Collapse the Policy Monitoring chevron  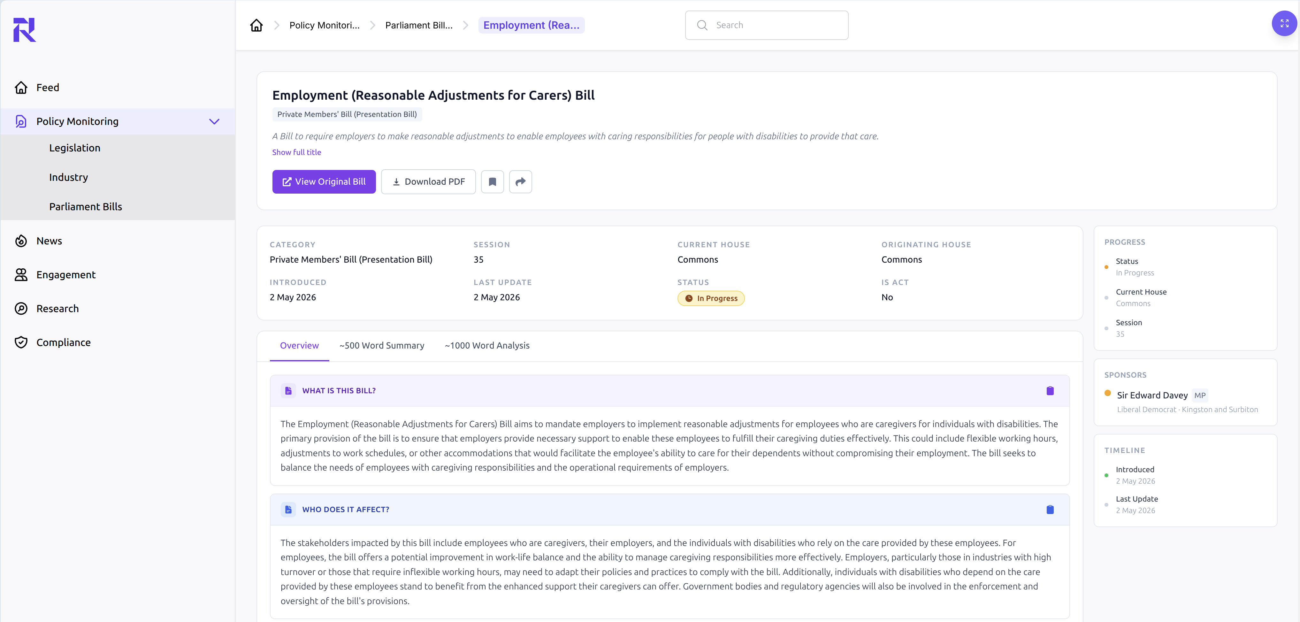[x=214, y=121]
